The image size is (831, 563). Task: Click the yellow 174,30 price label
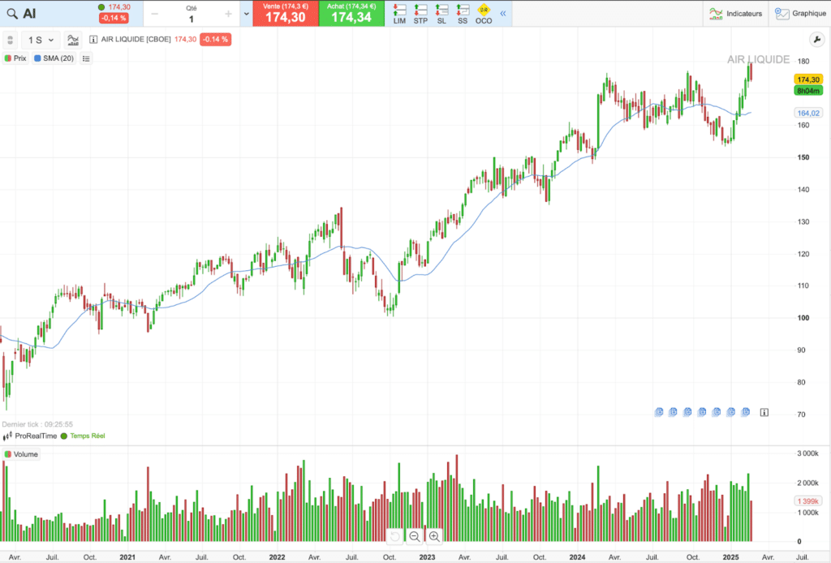click(x=808, y=80)
